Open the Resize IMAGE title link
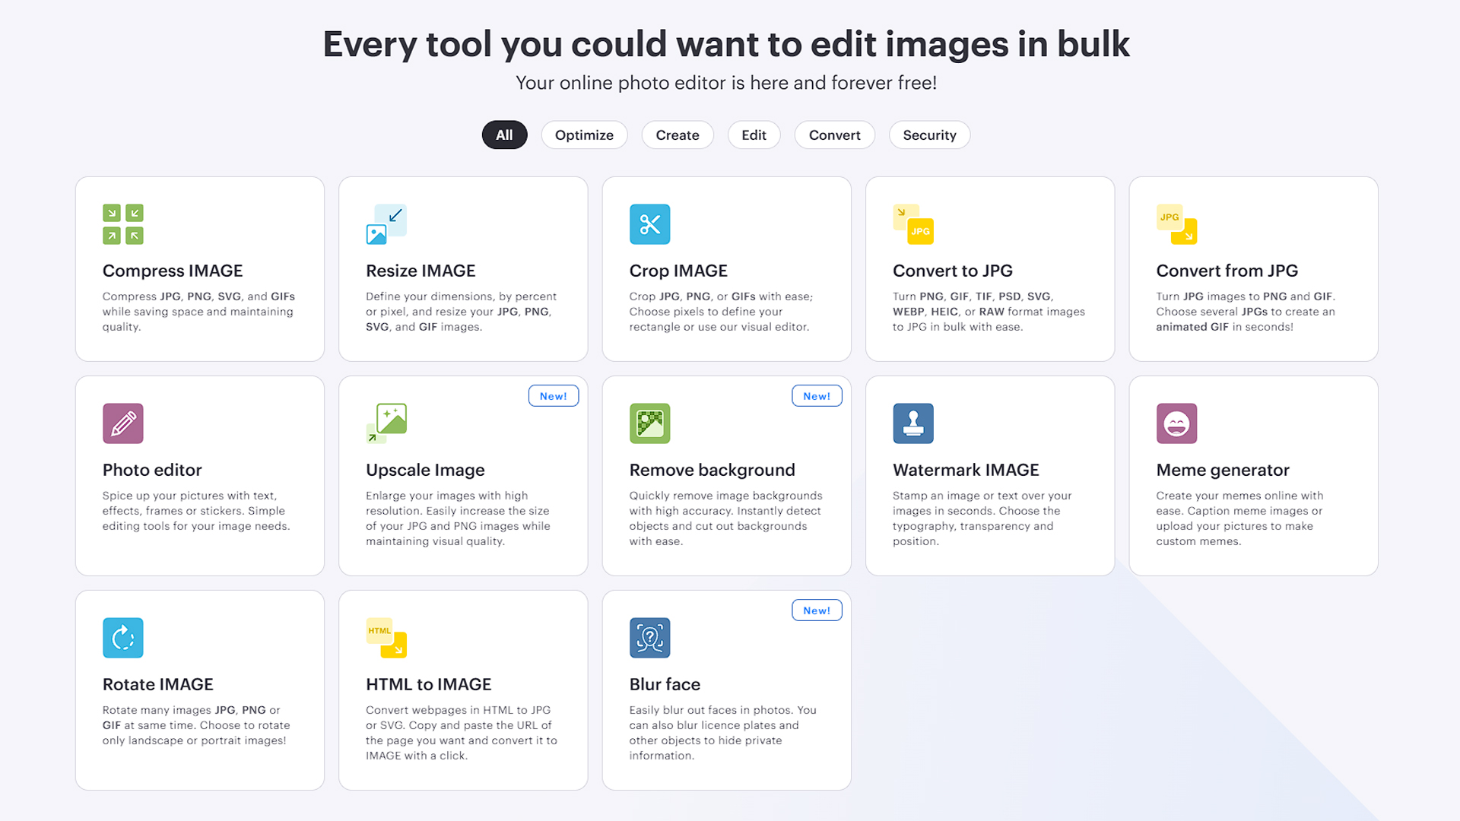The image size is (1460, 821). tap(421, 271)
